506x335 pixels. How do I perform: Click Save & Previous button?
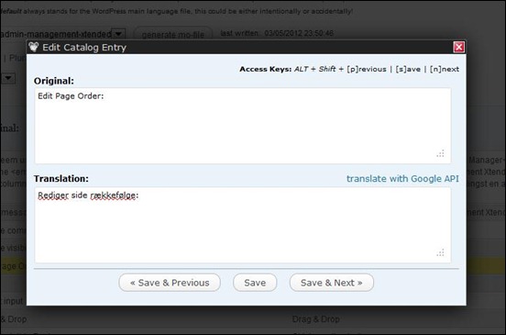pyautogui.click(x=170, y=283)
